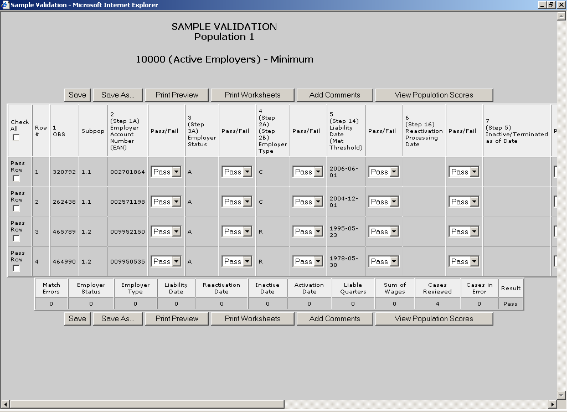This screenshot has width=567, height=412.
Task: Restore the window using the title bar restore button
Action: pos(551,5)
